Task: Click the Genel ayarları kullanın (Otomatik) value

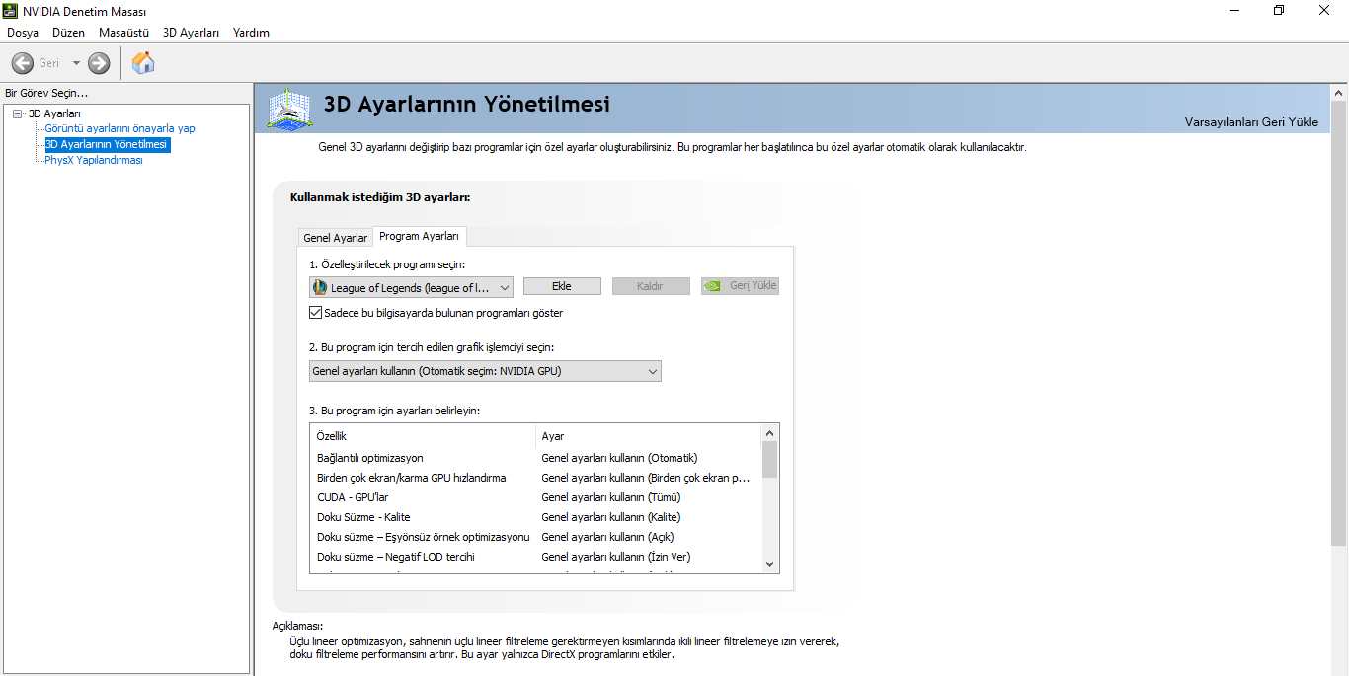Action: [x=619, y=458]
